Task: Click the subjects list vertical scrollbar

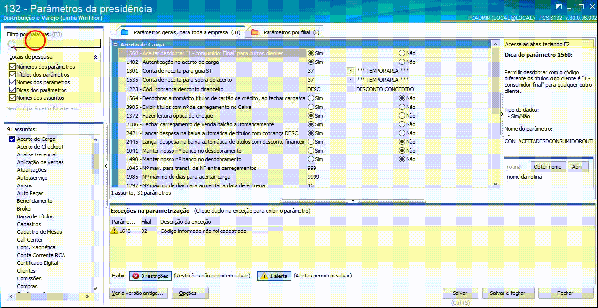Action: click(95, 213)
